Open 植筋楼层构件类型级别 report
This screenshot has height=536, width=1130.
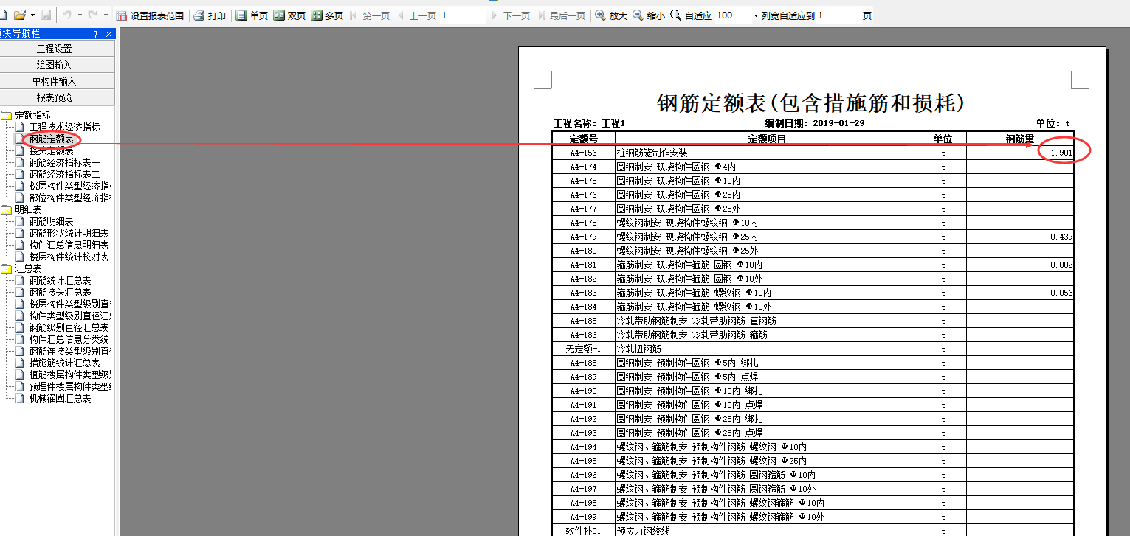tap(70, 375)
